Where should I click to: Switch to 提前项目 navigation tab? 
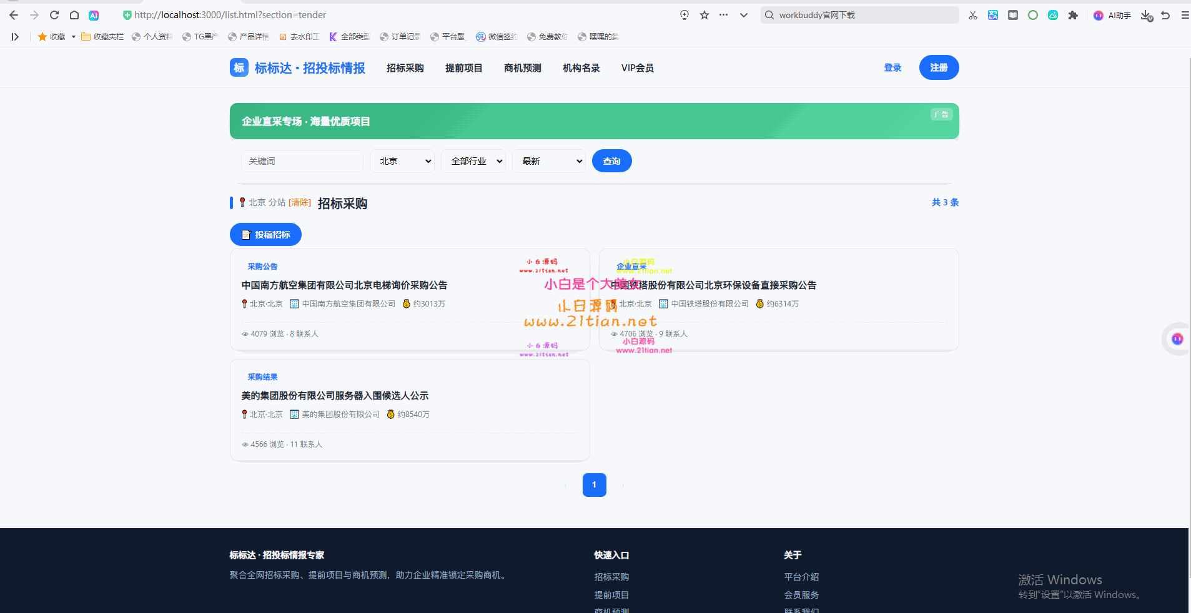464,67
